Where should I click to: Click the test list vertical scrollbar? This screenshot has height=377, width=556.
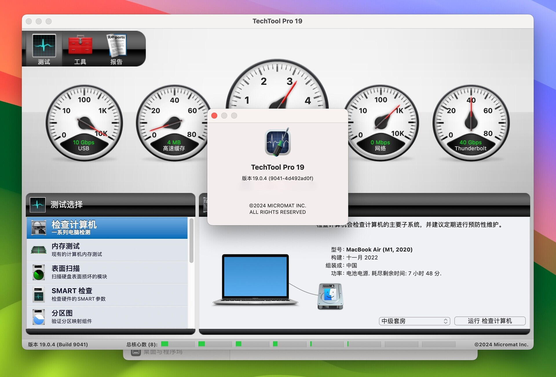[x=191, y=241]
